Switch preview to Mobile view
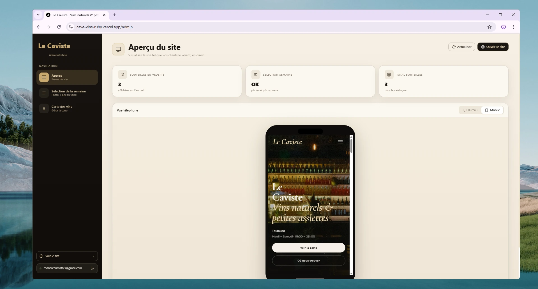Image resolution: width=538 pixels, height=289 pixels. point(492,110)
